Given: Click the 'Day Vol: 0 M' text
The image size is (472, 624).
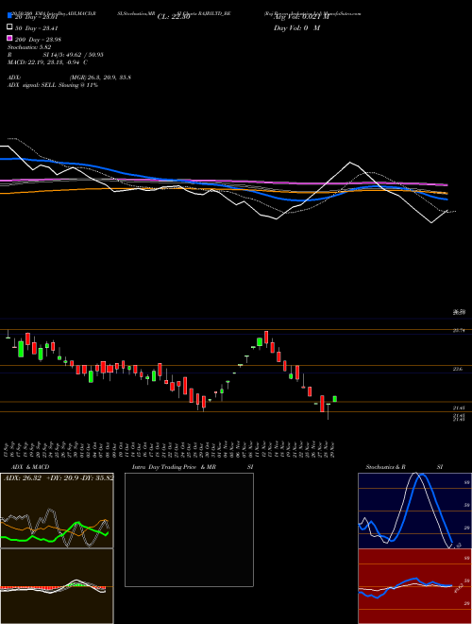Looking at the screenshot, I should [x=296, y=27].
